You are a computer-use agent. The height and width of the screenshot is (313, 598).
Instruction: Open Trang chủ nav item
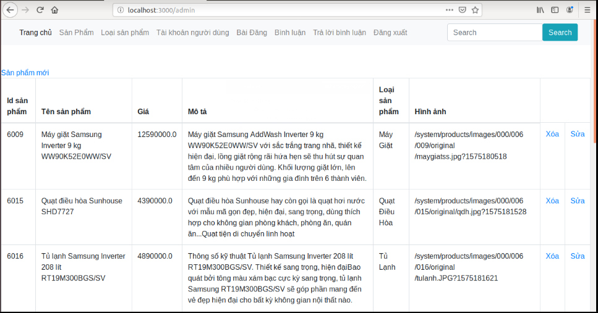click(x=35, y=32)
